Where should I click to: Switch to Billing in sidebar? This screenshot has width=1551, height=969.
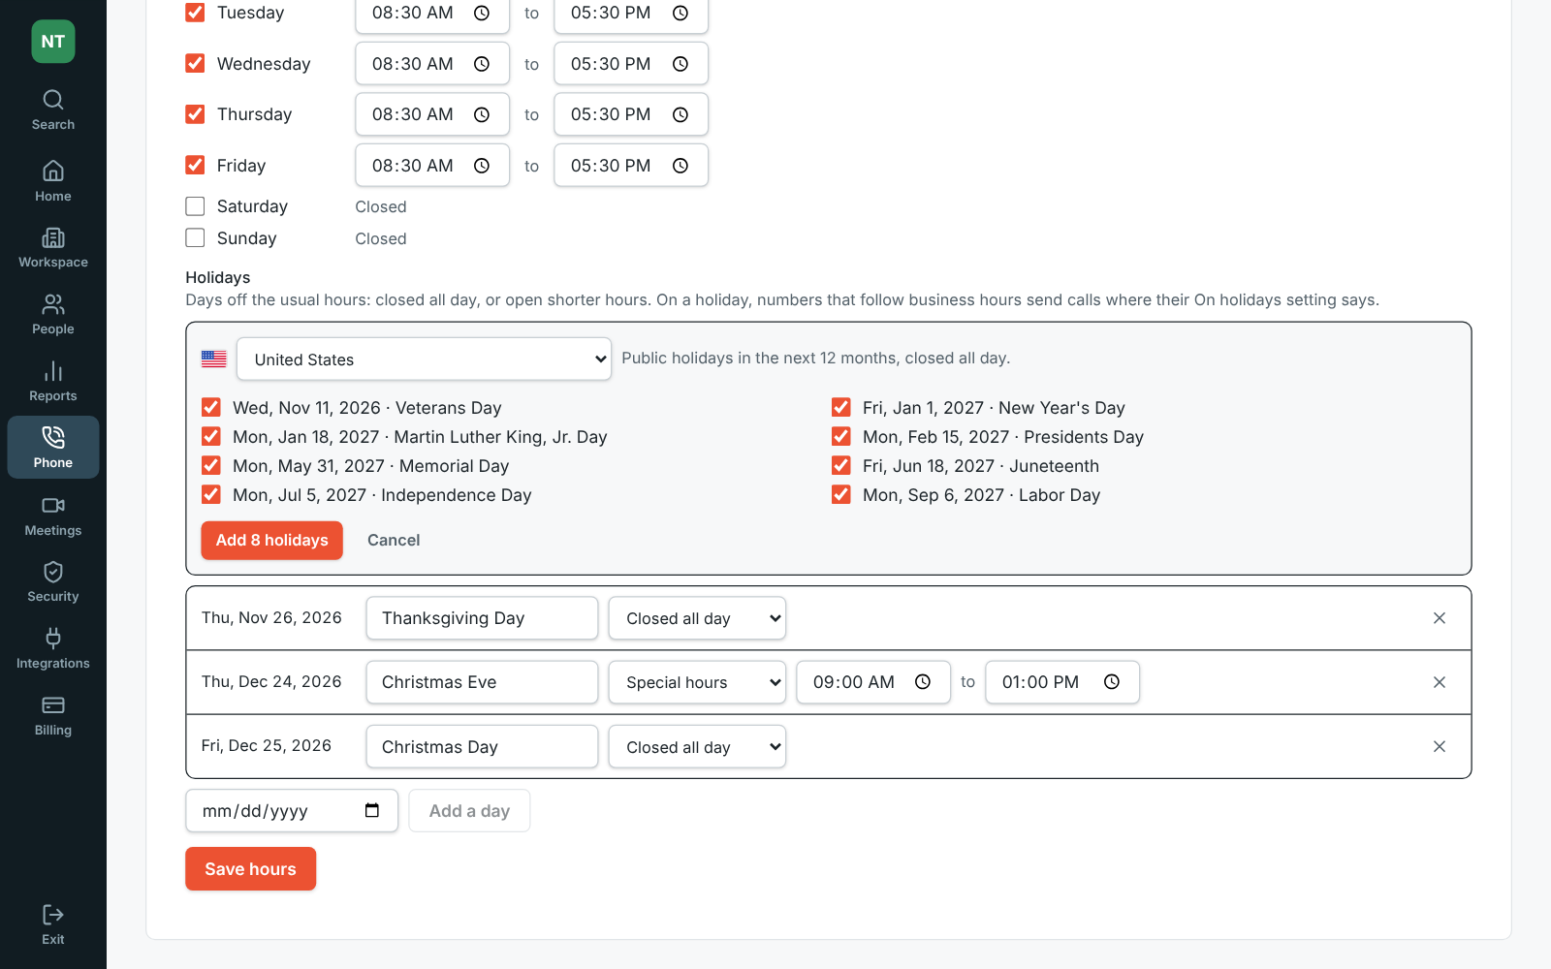pos(52,716)
